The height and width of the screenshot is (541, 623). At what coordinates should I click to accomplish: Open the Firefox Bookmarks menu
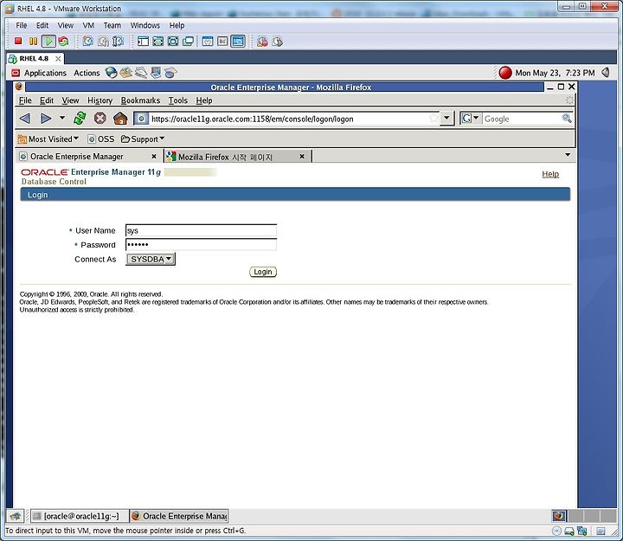pyautogui.click(x=140, y=100)
